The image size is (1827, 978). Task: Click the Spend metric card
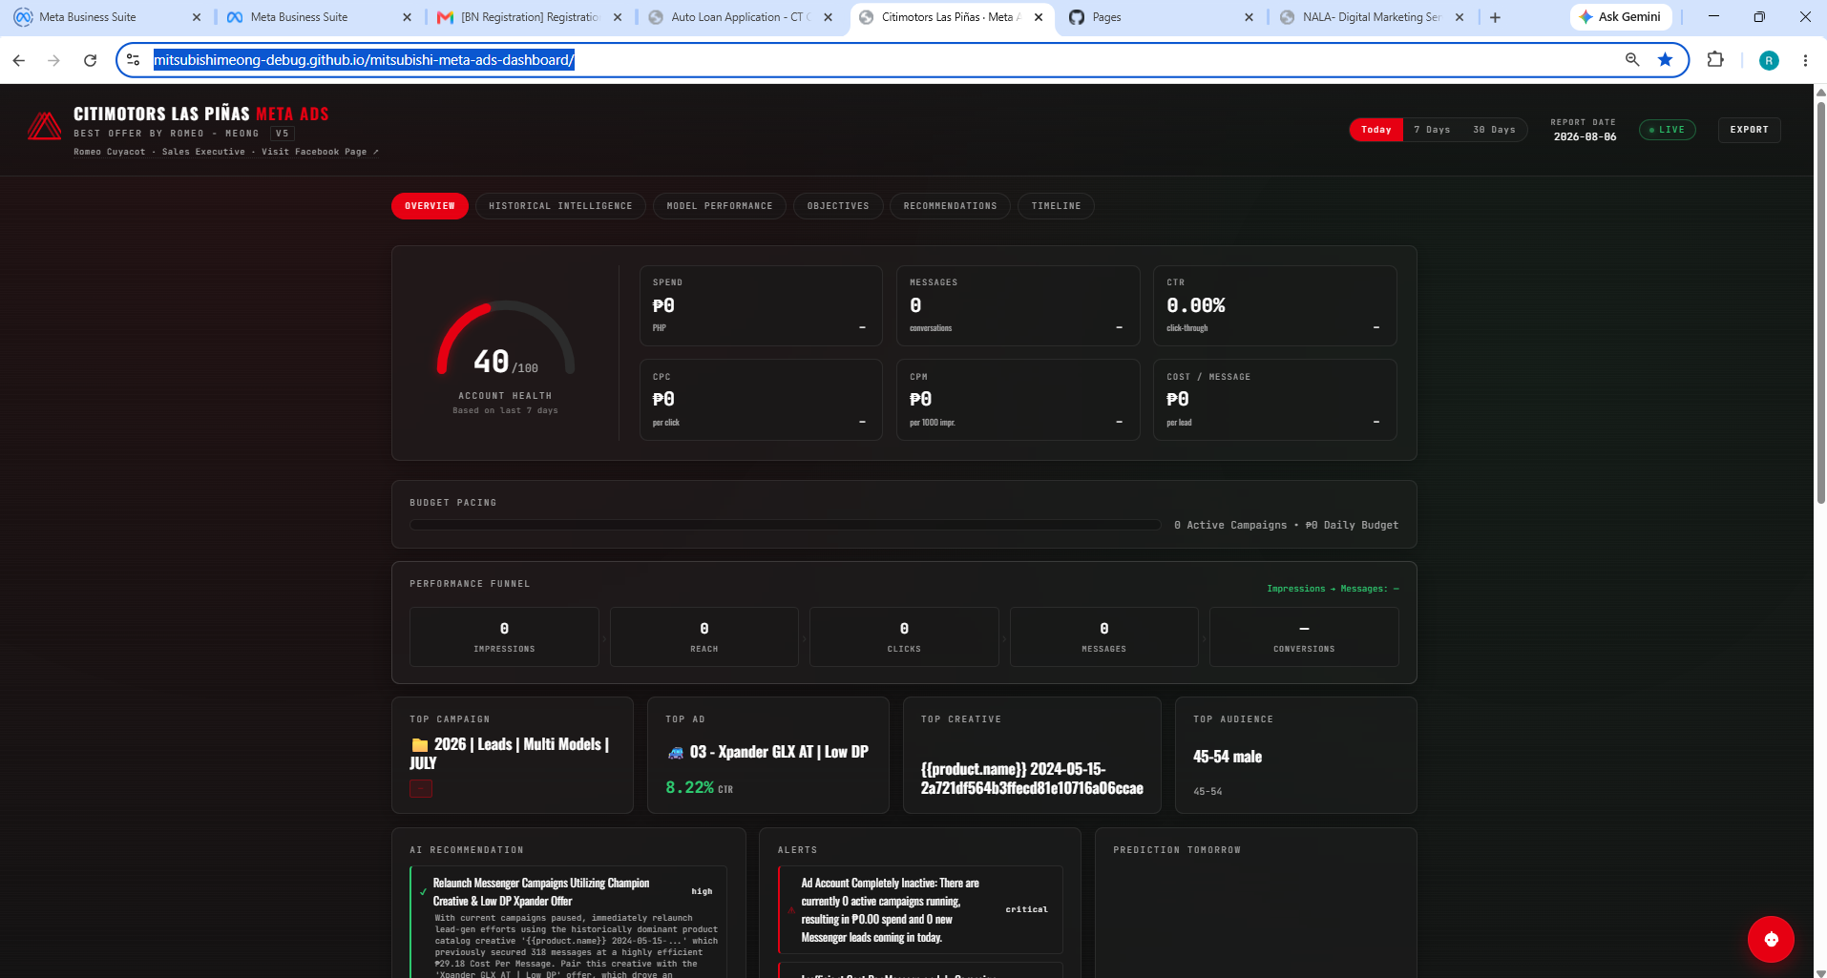point(761,305)
